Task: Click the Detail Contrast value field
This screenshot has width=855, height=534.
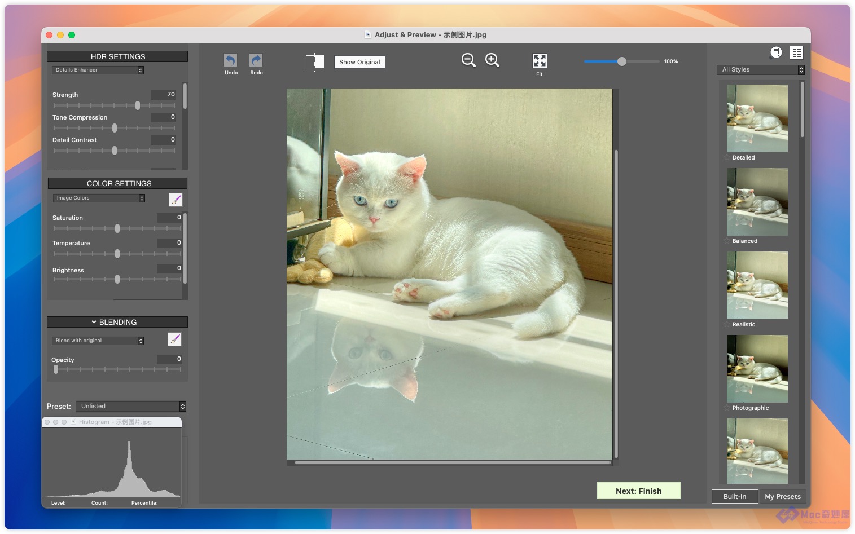Action: coord(163,140)
